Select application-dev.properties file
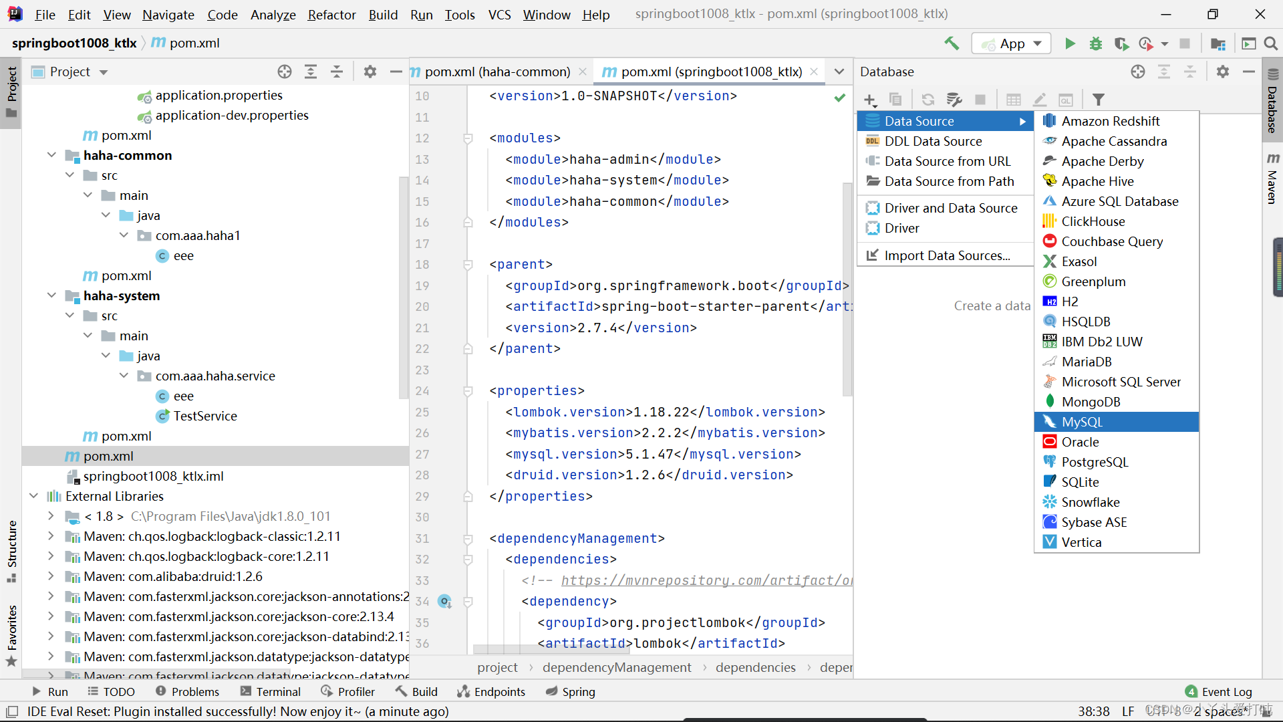Viewport: 1283px width, 722px height. click(x=232, y=115)
